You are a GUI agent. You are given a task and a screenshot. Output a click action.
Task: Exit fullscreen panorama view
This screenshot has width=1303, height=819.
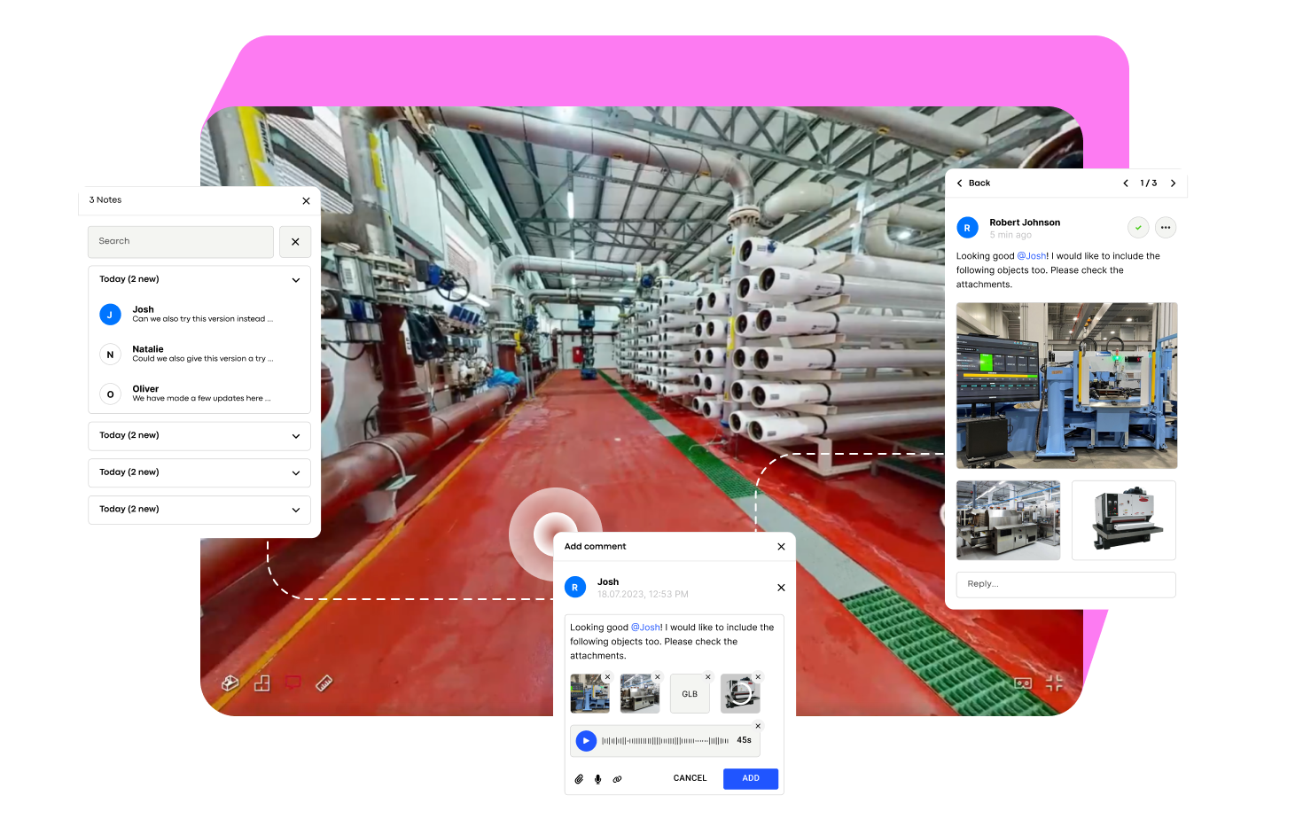[x=1054, y=682]
